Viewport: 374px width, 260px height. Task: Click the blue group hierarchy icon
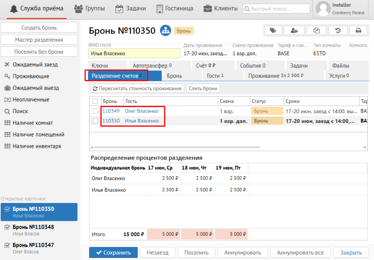coord(166,30)
